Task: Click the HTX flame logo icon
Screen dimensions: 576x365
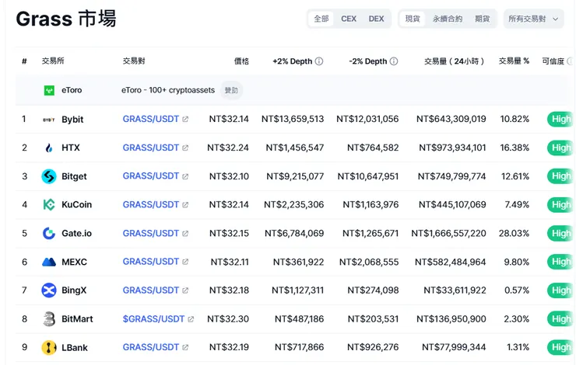Action: 49,148
